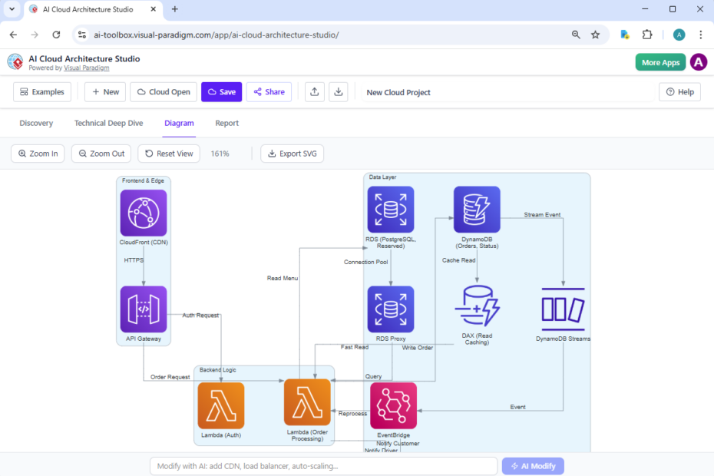Click the upload icon in the toolbar

point(314,91)
